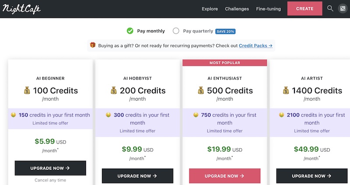The image size is (350, 185).
Task: Select the Pay monthly option
Action: [x=146, y=31]
